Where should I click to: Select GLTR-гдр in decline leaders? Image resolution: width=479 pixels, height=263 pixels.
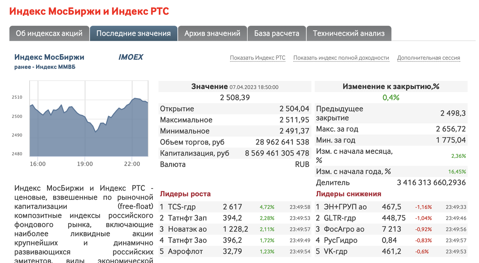pos(340,218)
